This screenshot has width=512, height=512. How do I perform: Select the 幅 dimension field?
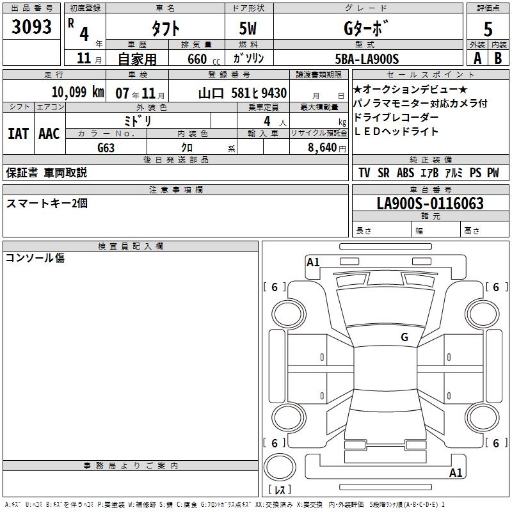pyautogui.click(x=436, y=229)
